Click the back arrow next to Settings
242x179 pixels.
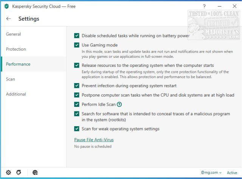(9, 19)
